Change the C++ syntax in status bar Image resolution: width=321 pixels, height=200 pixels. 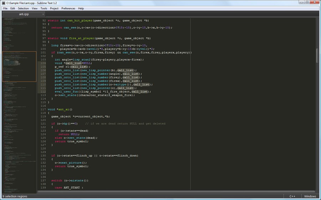pyautogui.click(x=292, y=196)
